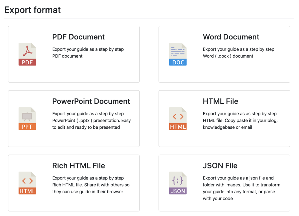Click the blue DOC file icon
The width and height of the screenshot is (299, 216).
[x=178, y=54]
